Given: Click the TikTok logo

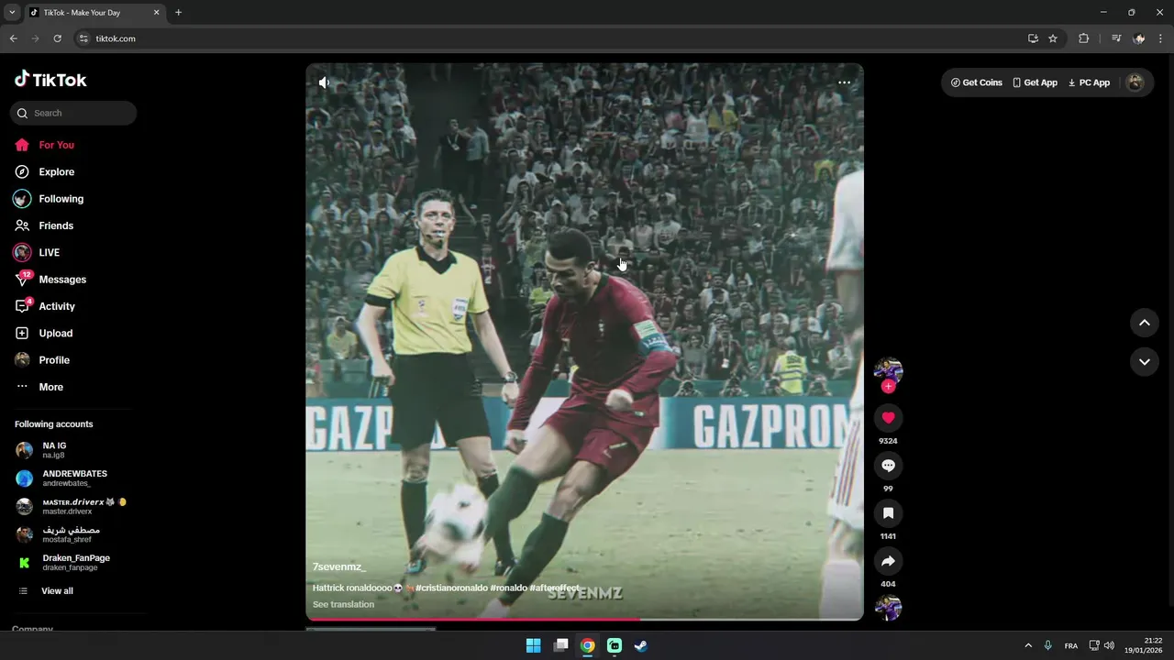Looking at the screenshot, I should click(x=50, y=80).
